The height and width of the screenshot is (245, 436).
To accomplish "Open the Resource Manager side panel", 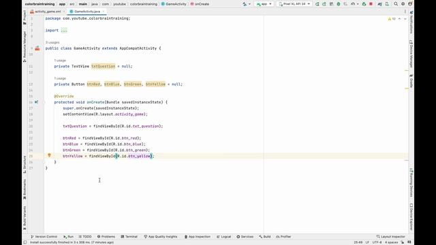I will [25, 46].
